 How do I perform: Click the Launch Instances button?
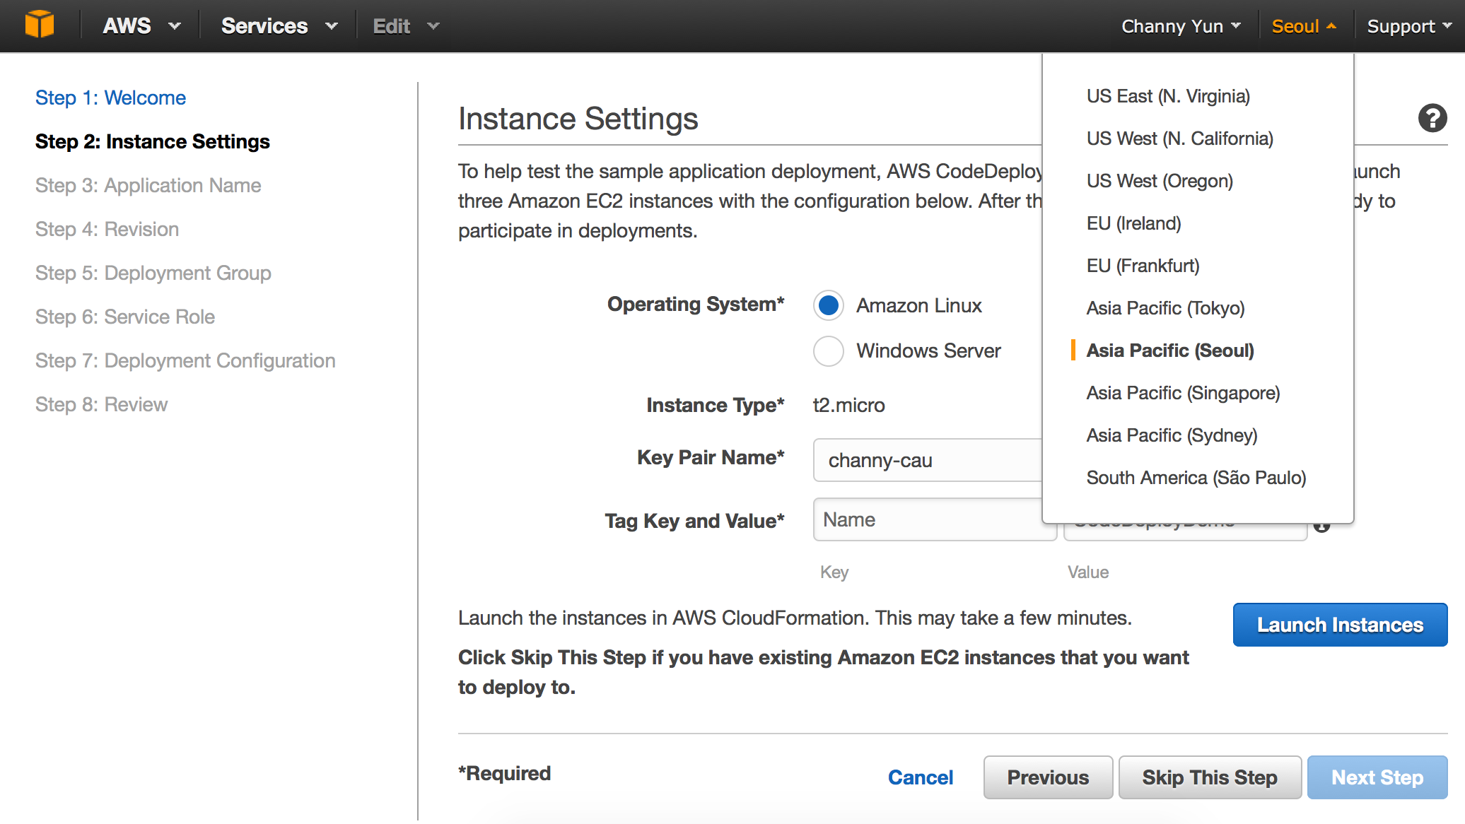1339,625
